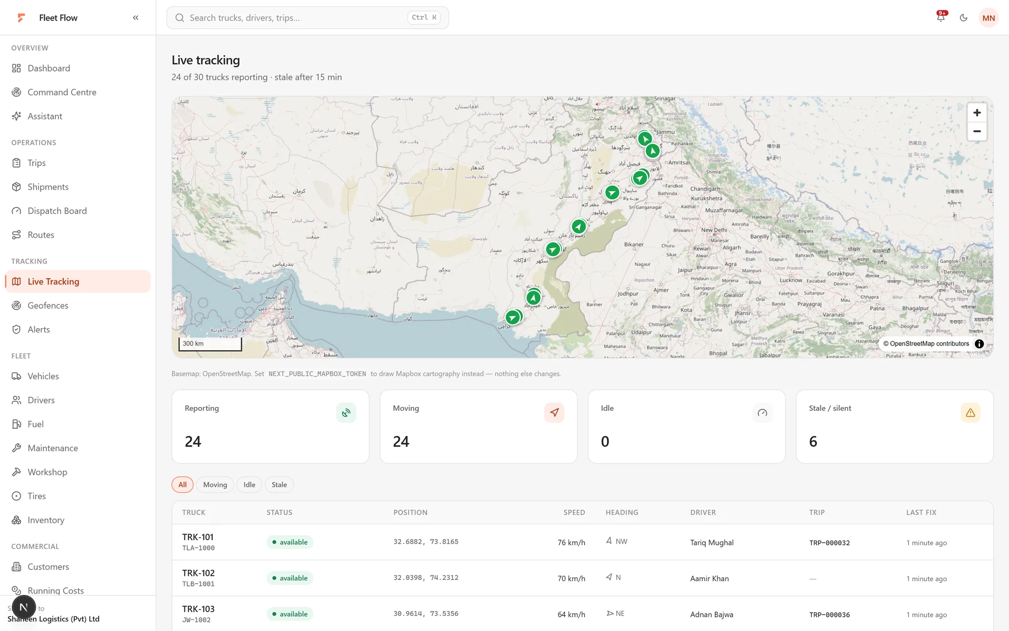This screenshot has width=1009, height=631.
Task: Click truck marker near Karachi on map
Action: [x=512, y=317]
